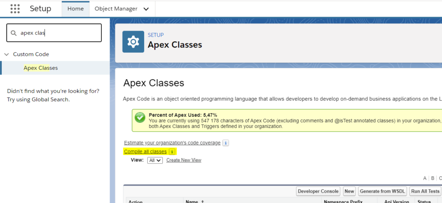Open the App Launcher dots grid
The height and width of the screenshot is (203, 442).
[15, 9]
